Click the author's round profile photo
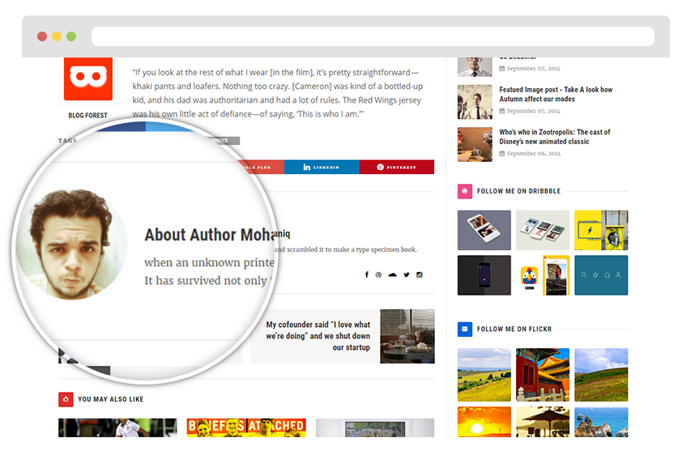Viewport: 695px width, 455px height. pos(71,245)
